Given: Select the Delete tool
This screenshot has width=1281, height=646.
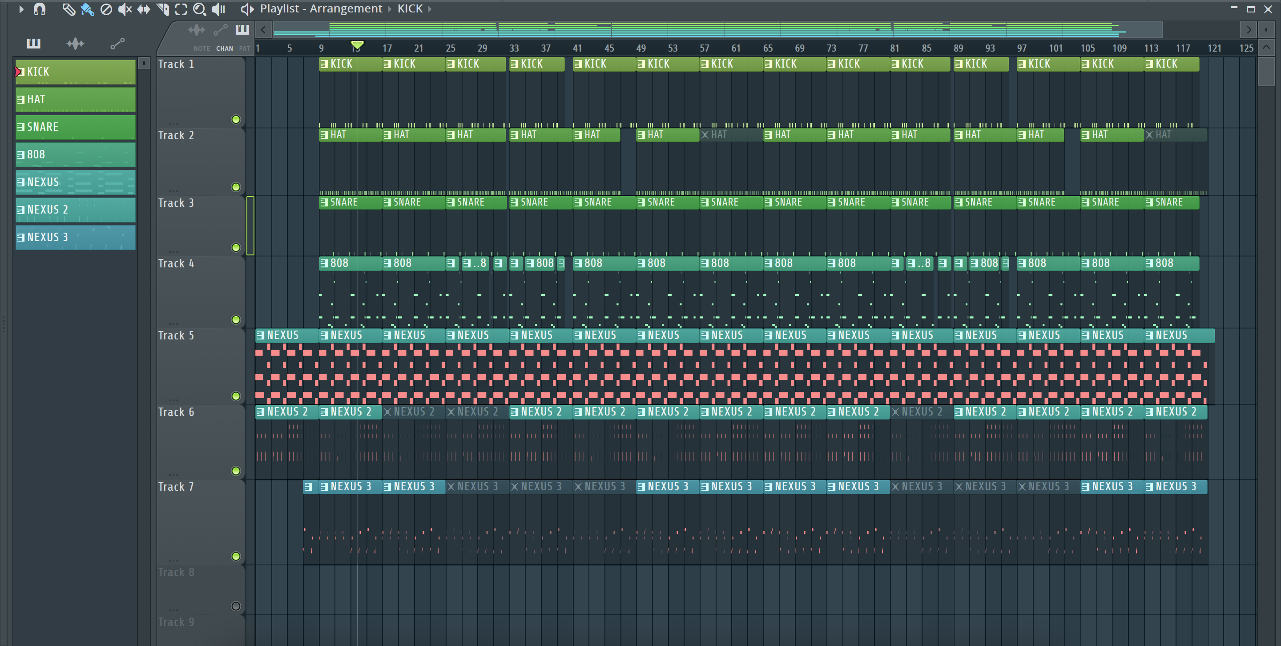Looking at the screenshot, I should pos(106,9).
